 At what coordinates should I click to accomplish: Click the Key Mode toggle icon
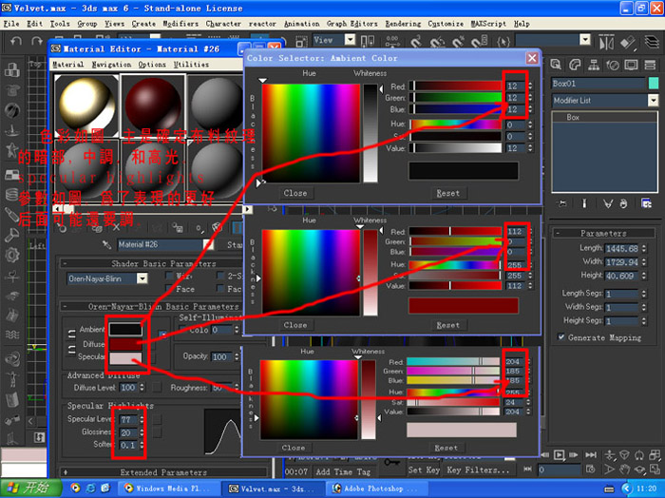pyautogui.click(x=527, y=469)
